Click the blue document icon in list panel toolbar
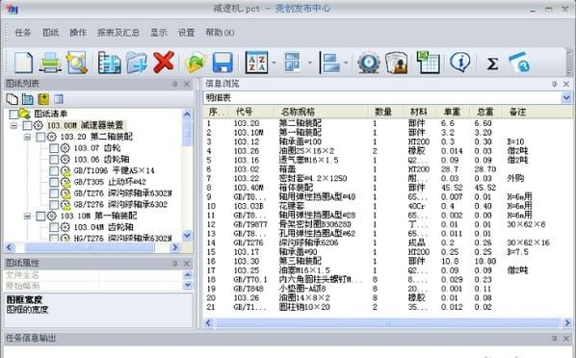The height and width of the screenshot is (358, 576). [28, 99]
